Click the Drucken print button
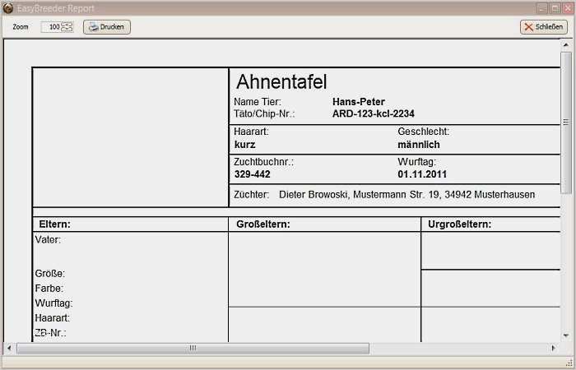The image size is (576, 370). pos(106,27)
